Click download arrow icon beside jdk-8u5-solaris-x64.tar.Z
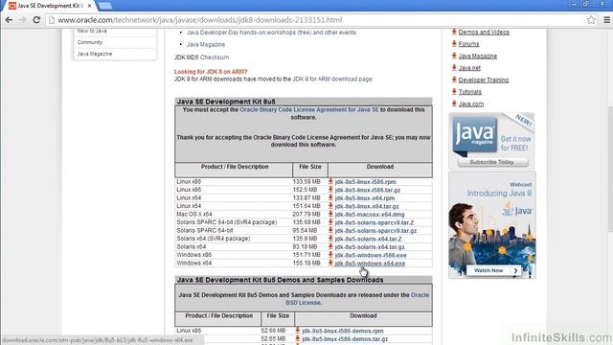 pyautogui.click(x=330, y=239)
